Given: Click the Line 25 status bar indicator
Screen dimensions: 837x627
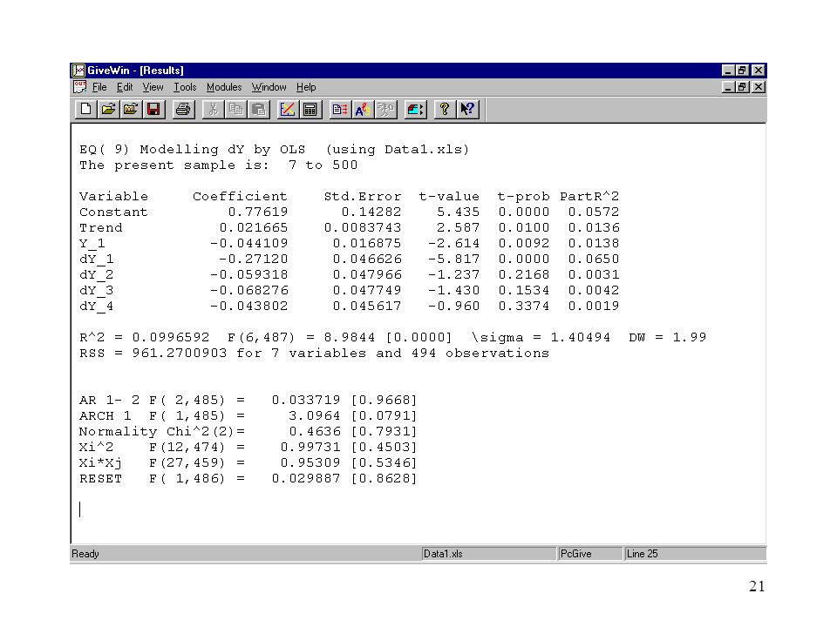Looking at the screenshot, I should pyautogui.click(x=695, y=554).
